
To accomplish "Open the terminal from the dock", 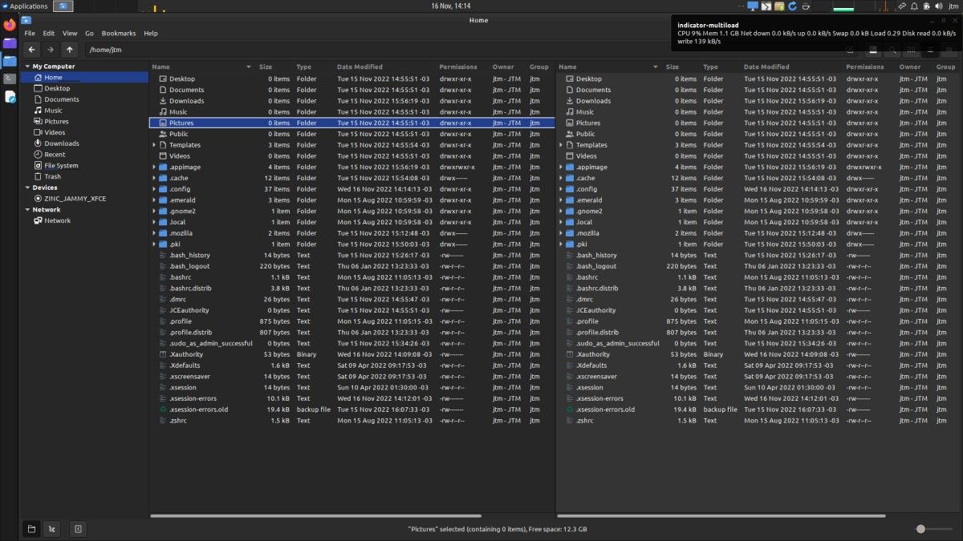I will pyautogui.click(x=10, y=79).
